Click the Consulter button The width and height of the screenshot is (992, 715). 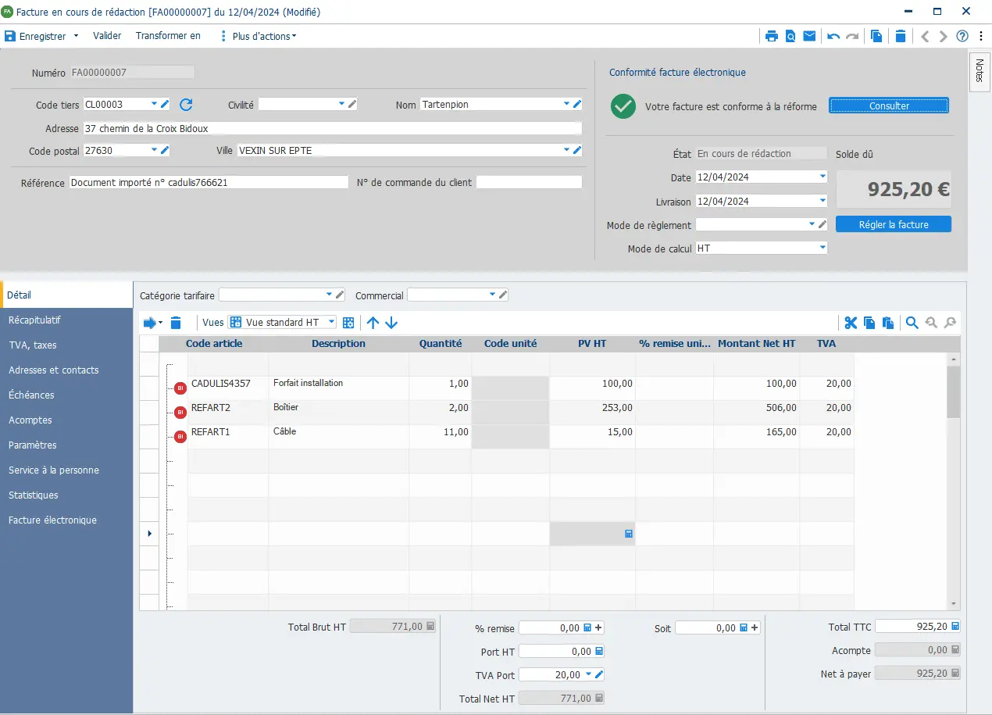click(x=889, y=106)
